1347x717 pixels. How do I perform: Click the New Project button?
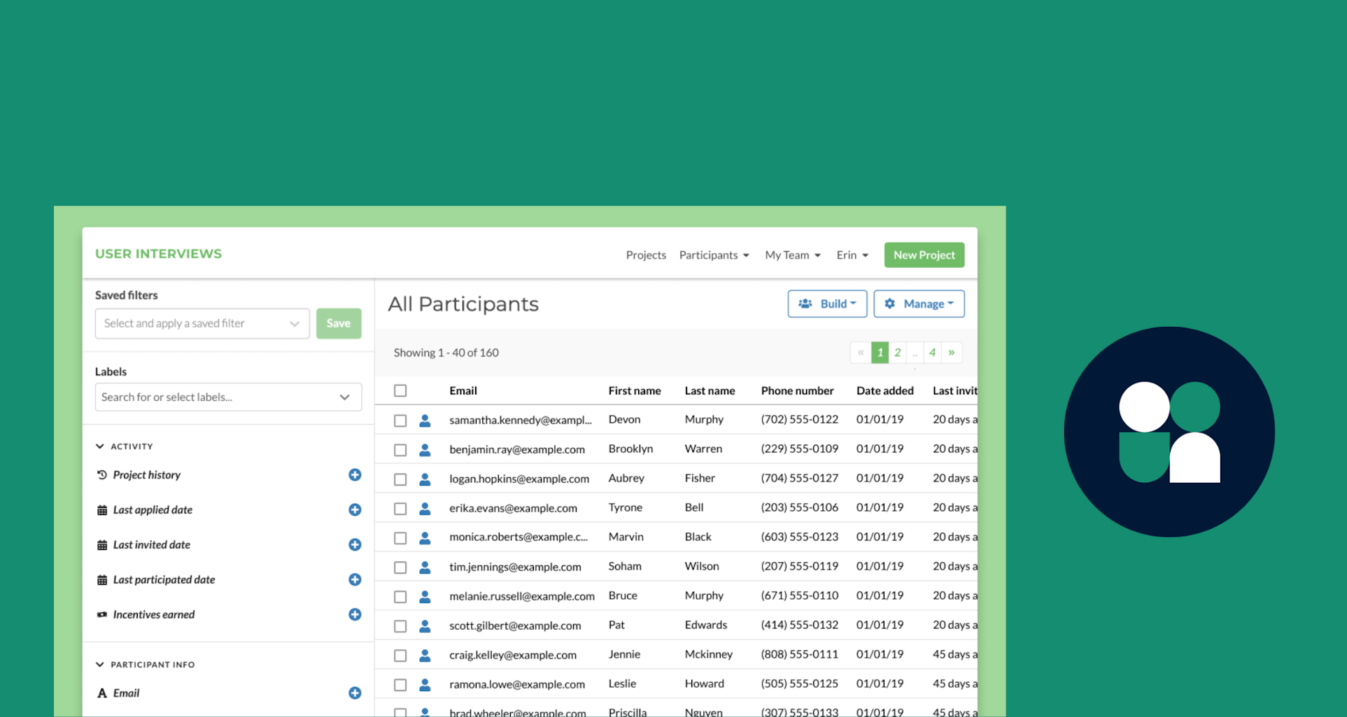tap(924, 254)
